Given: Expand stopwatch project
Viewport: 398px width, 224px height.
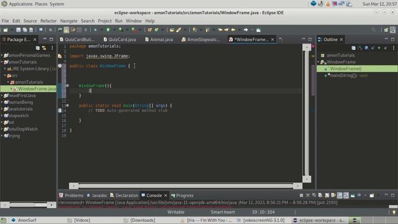Looking at the screenshot, I should (2, 116).
